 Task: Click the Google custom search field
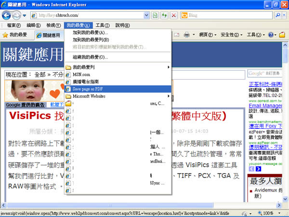(x=264, y=73)
